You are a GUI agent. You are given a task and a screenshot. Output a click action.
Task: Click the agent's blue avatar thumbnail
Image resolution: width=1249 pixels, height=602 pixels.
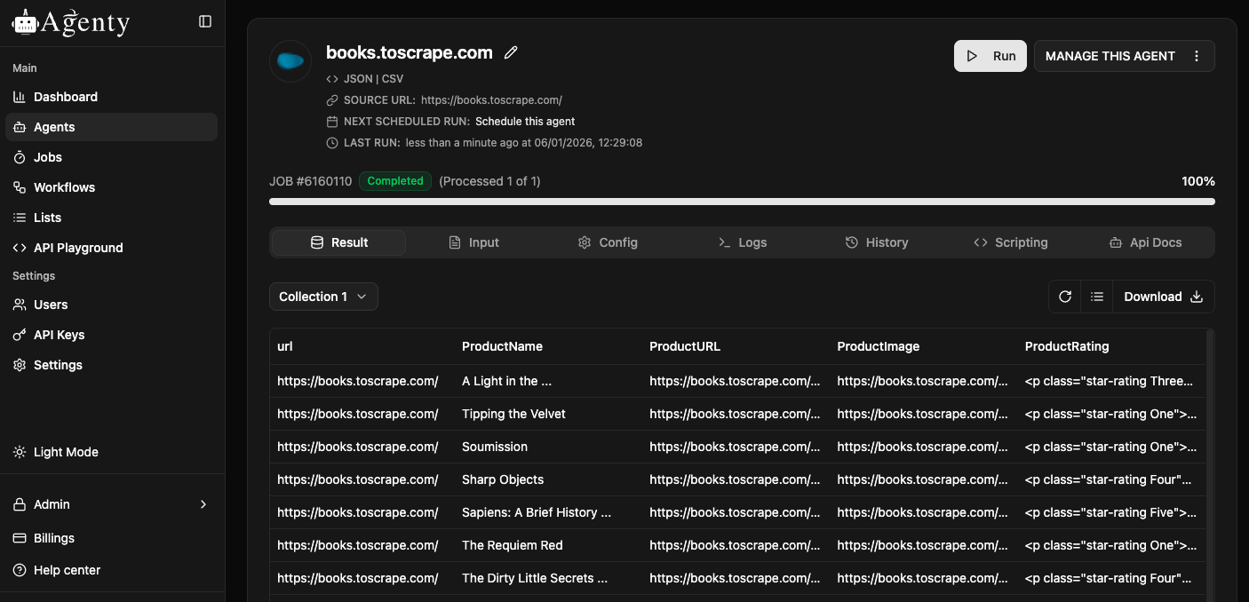[290, 61]
